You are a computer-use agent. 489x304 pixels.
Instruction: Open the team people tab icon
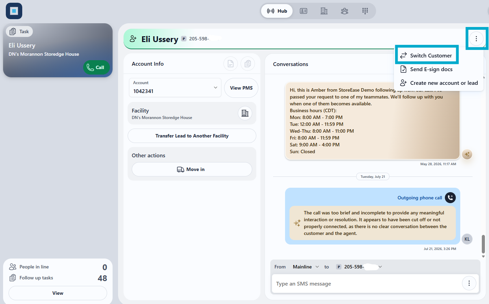345,11
